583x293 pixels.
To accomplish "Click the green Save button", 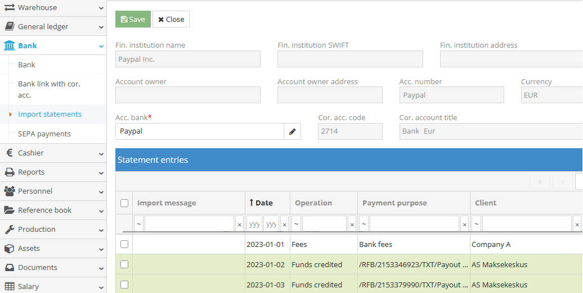I will point(133,19).
